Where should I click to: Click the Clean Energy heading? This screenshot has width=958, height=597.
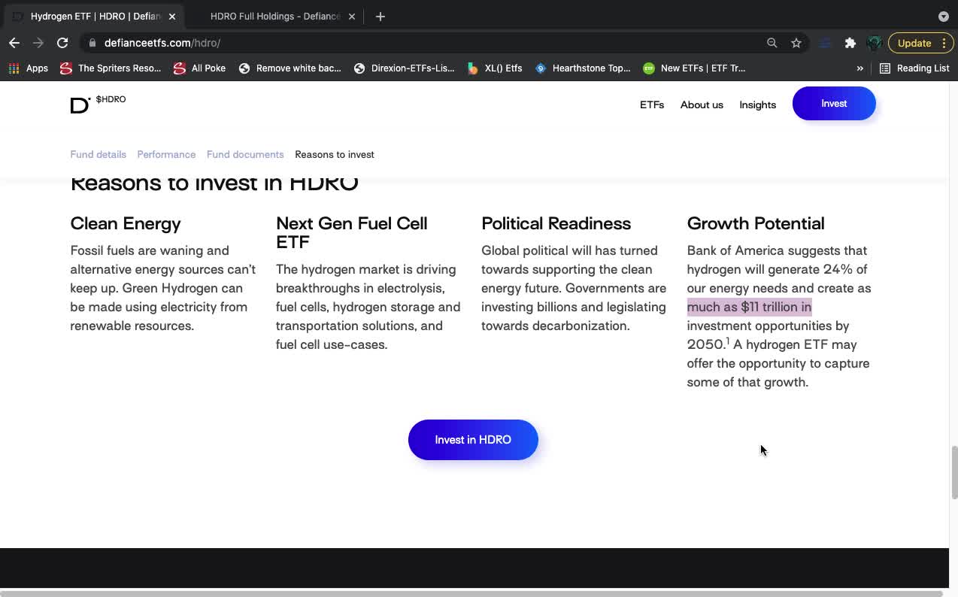point(126,223)
